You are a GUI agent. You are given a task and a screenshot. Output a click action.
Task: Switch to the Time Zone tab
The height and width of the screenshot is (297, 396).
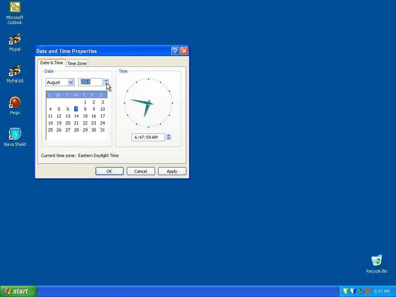(77, 63)
